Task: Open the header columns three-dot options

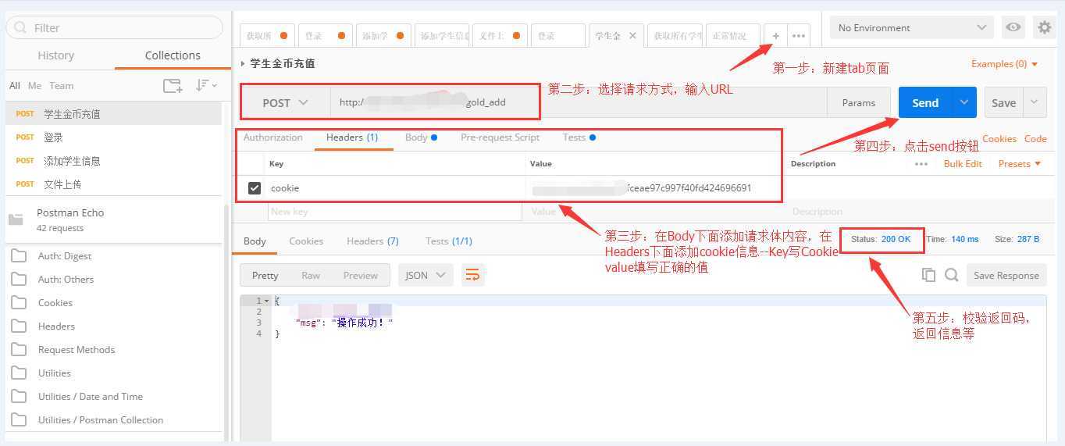Action: coord(921,164)
